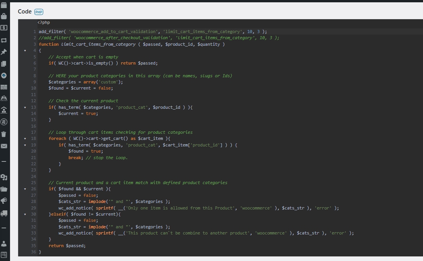Screen dimensions: 423x261
Task: Place cursor on 'custom' string in line 9
Action: click(x=108, y=82)
